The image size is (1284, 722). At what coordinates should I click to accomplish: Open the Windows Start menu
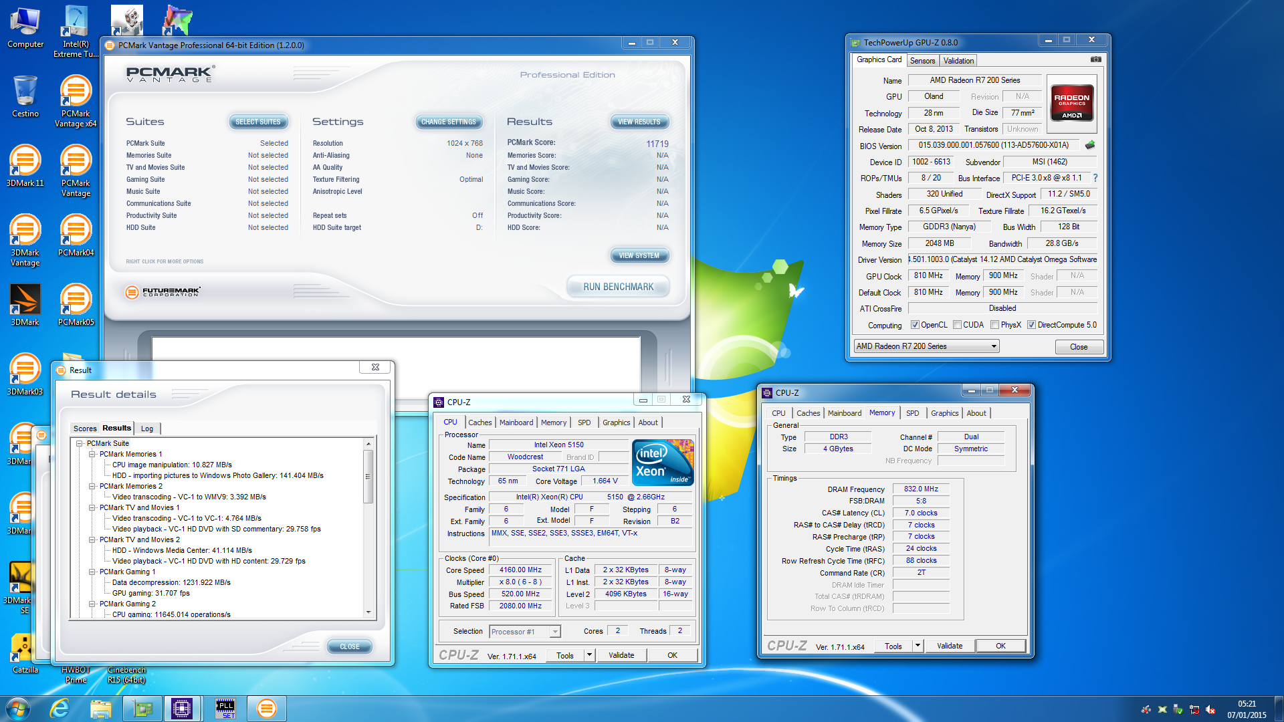point(18,709)
